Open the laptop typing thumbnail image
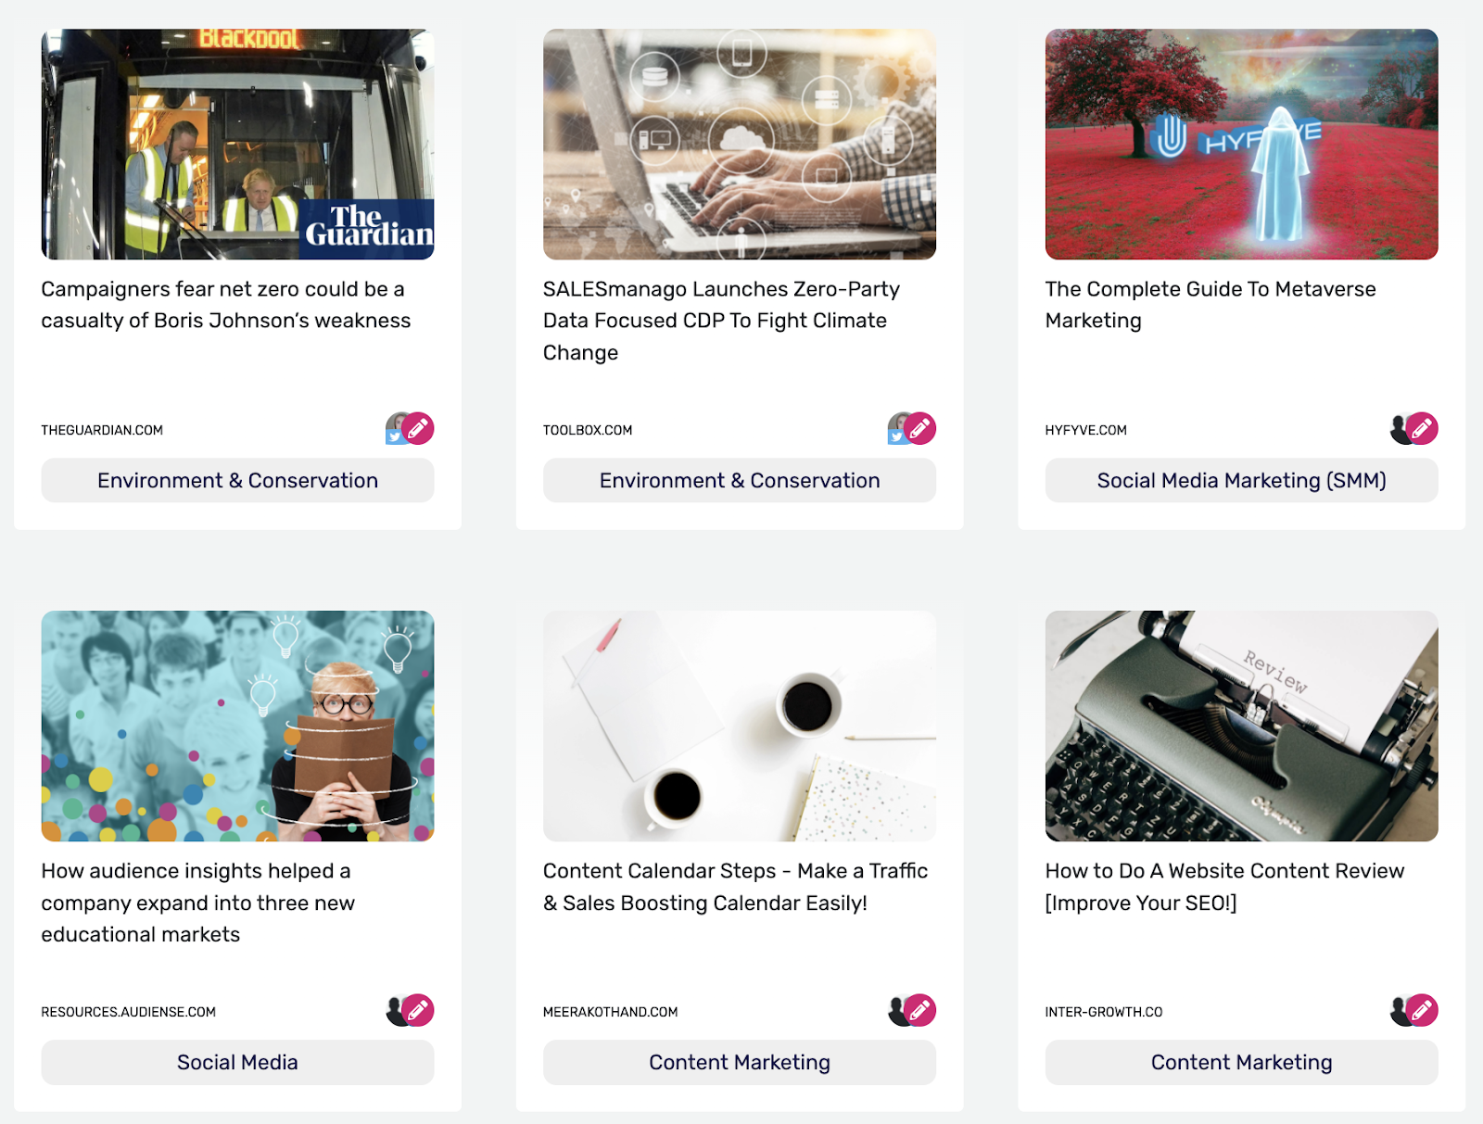Viewport: 1483px width, 1124px height. (x=740, y=144)
